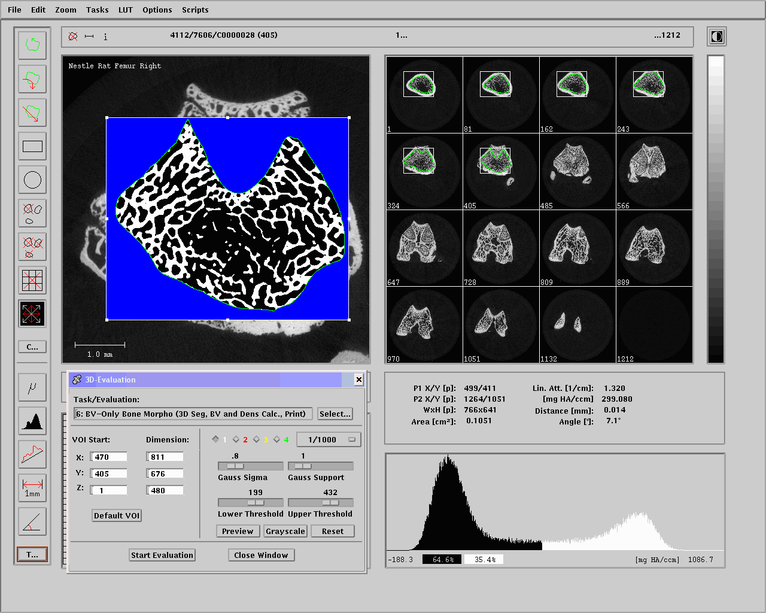The height and width of the screenshot is (613, 766).
Task: Click Select... to choose evaluation task
Action: point(335,414)
